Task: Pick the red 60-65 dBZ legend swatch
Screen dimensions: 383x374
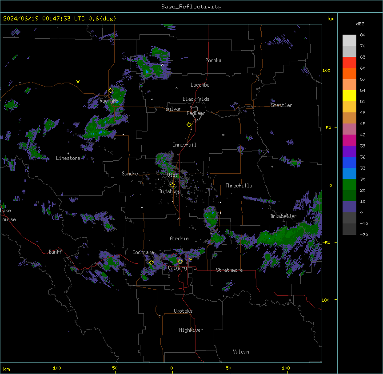Action: 349,63
